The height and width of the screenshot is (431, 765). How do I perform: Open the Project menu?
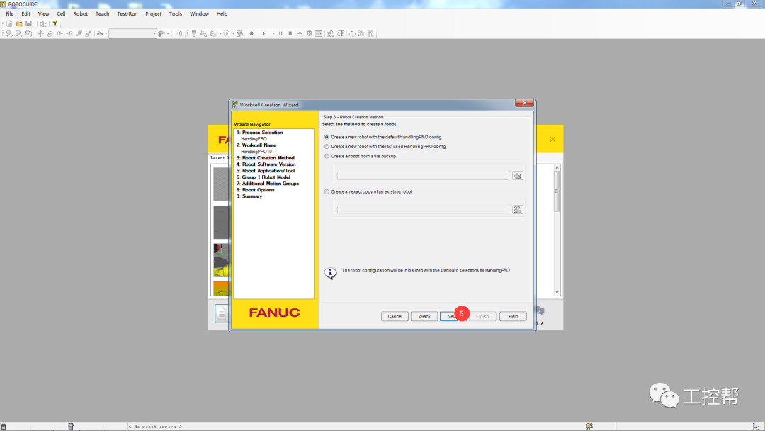(153, 13)
